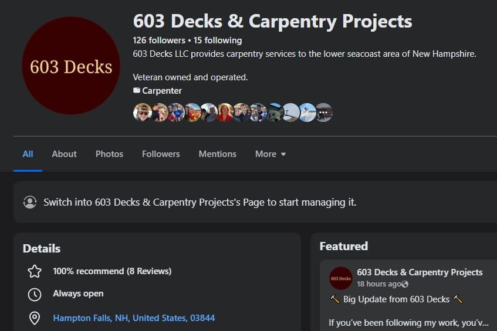Screen dimensions: 497x331
Task: Open the 100% recommend (8 Reviews) link
Action: click(112, 271)
